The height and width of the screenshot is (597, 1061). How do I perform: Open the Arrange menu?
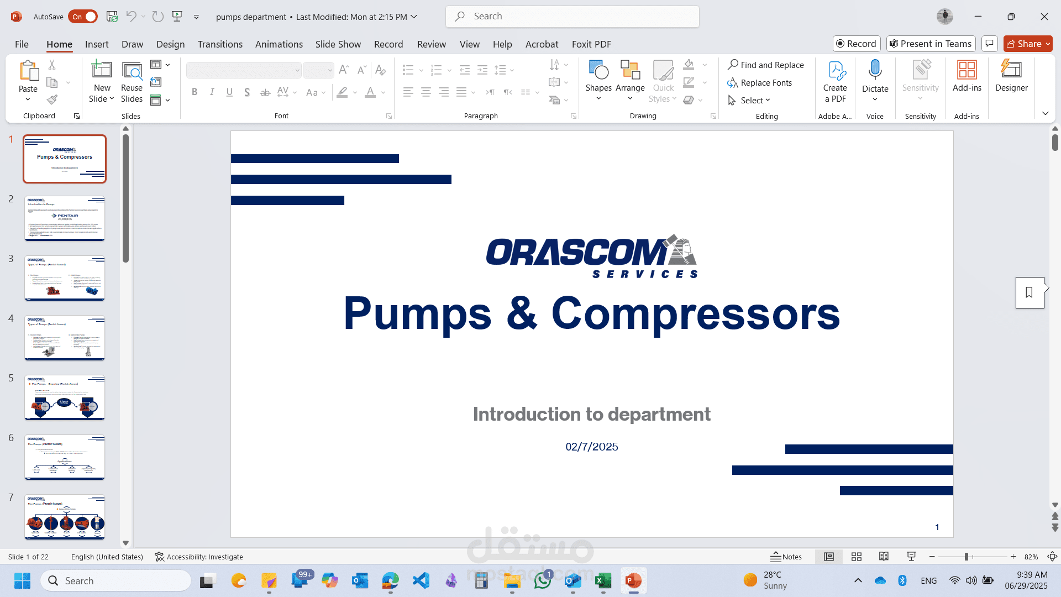(x=630, y=81)
